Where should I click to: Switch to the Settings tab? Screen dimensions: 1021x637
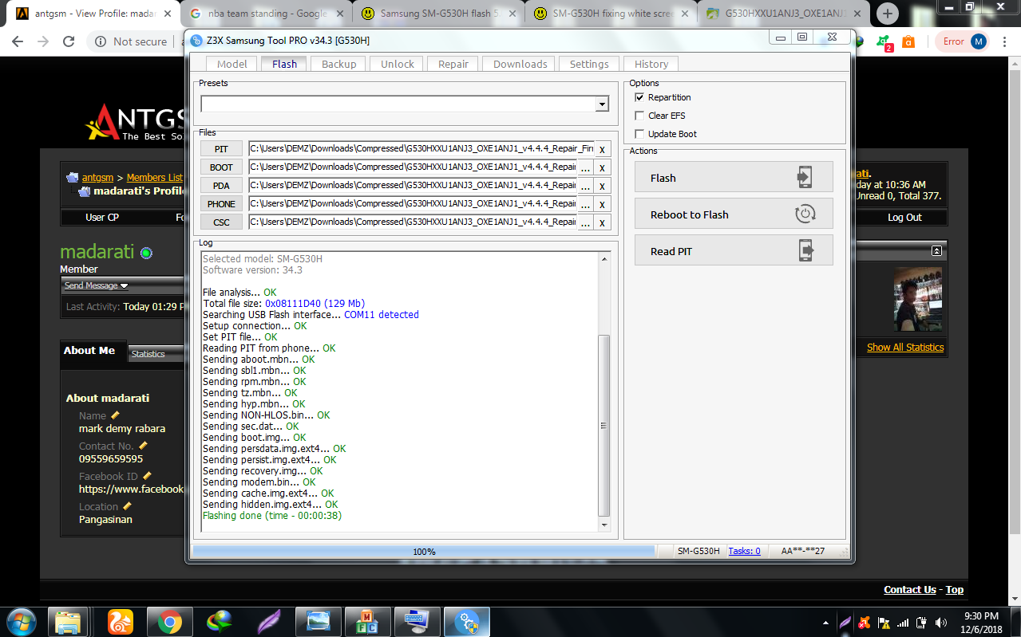[x=590, y=64]
